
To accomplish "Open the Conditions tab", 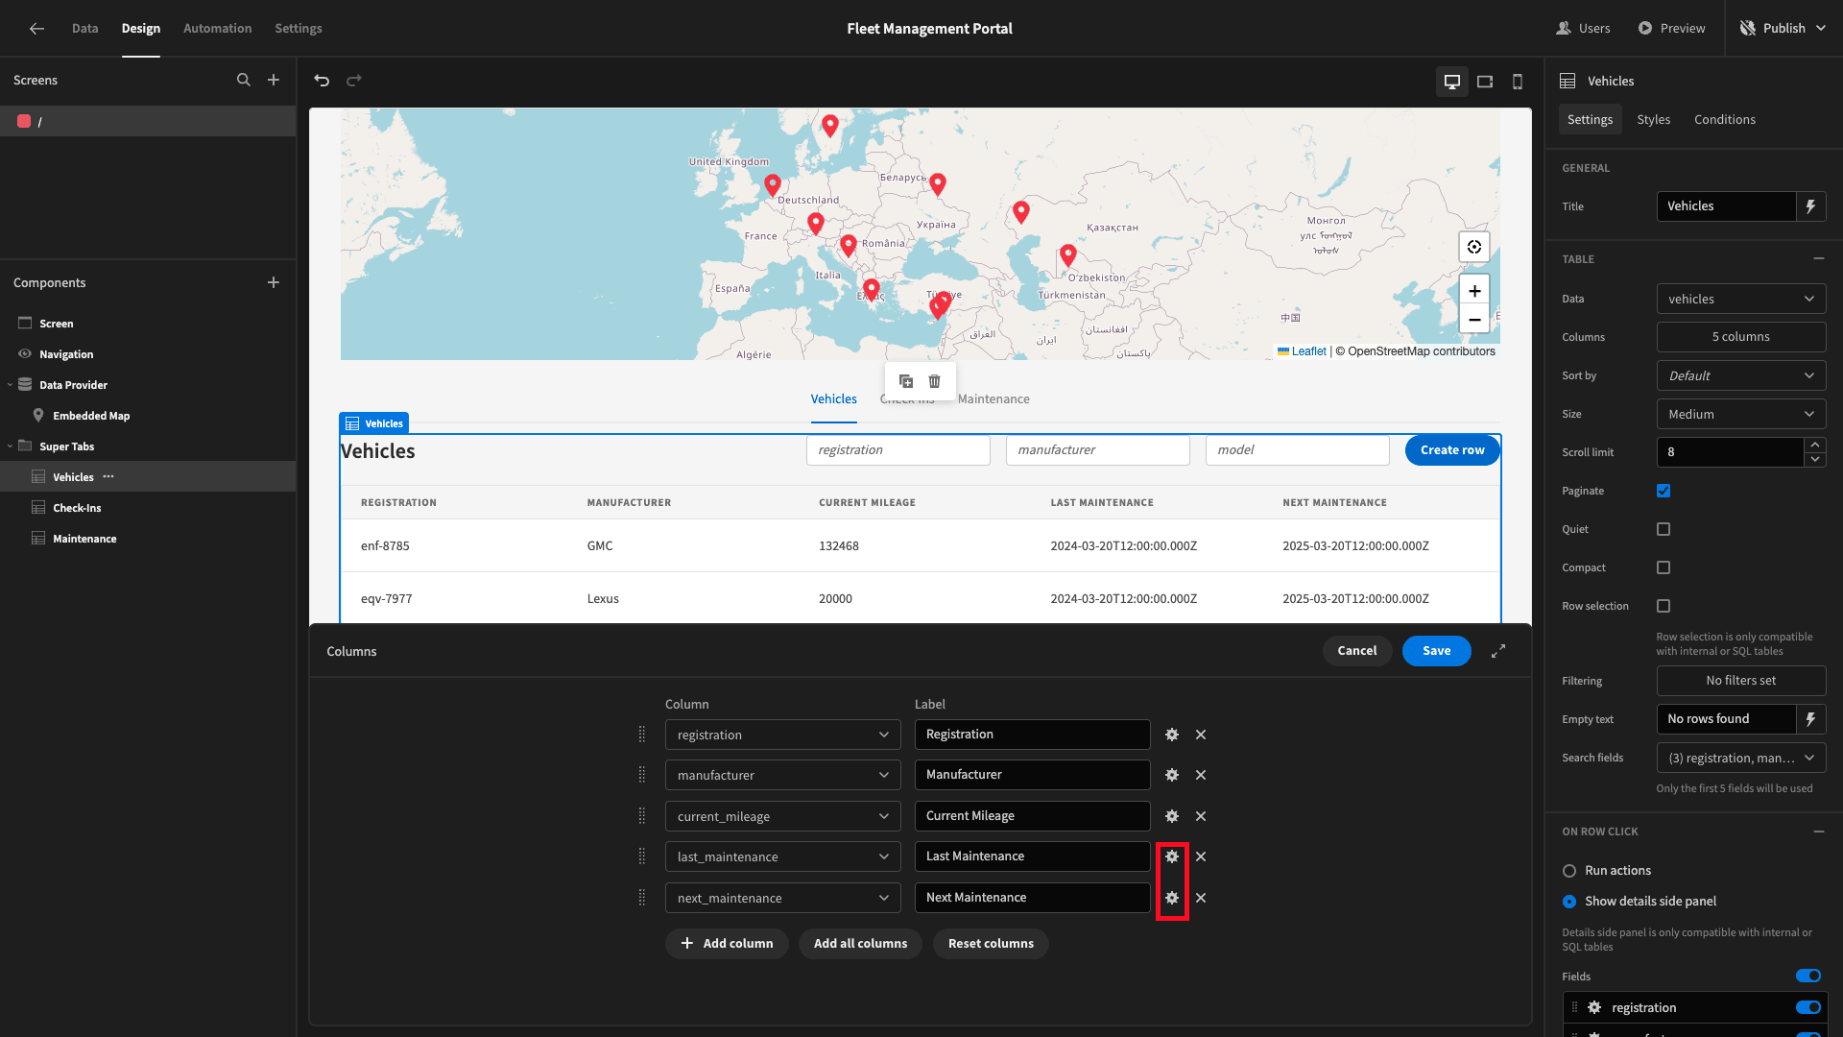I will pyautogui.click(x=1724, y=120).
